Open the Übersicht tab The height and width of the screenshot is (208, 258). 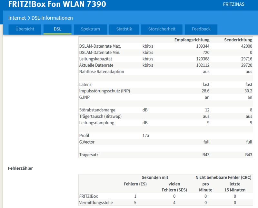[25, 29]
